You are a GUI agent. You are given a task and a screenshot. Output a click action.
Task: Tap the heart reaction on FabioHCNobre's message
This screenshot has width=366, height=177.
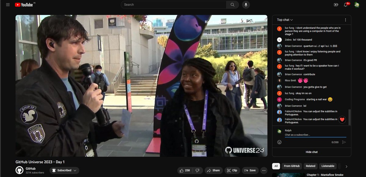pyautogui.click(x=342, y=120)
